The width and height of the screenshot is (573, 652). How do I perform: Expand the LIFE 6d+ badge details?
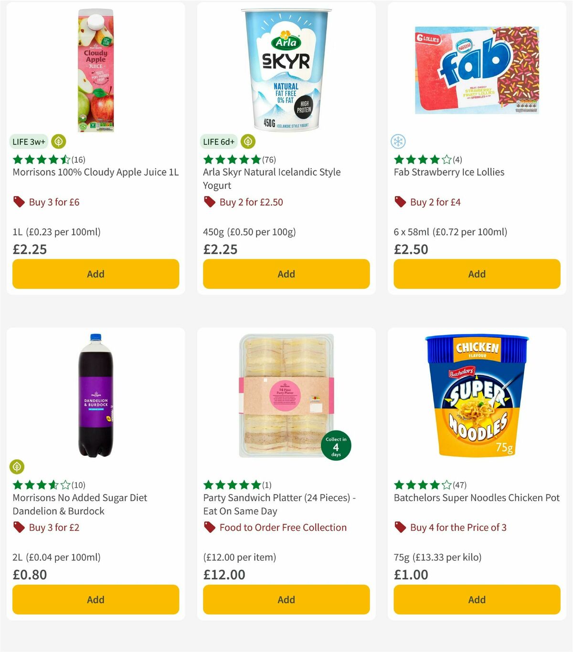(218, 142)
